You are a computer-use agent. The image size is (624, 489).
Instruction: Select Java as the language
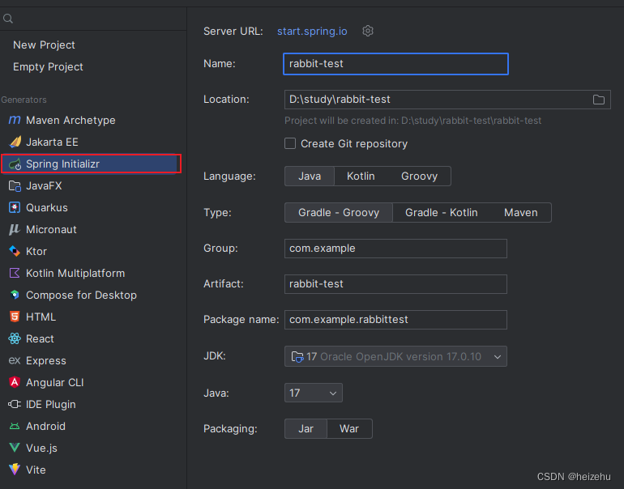(x=310, y=176)
